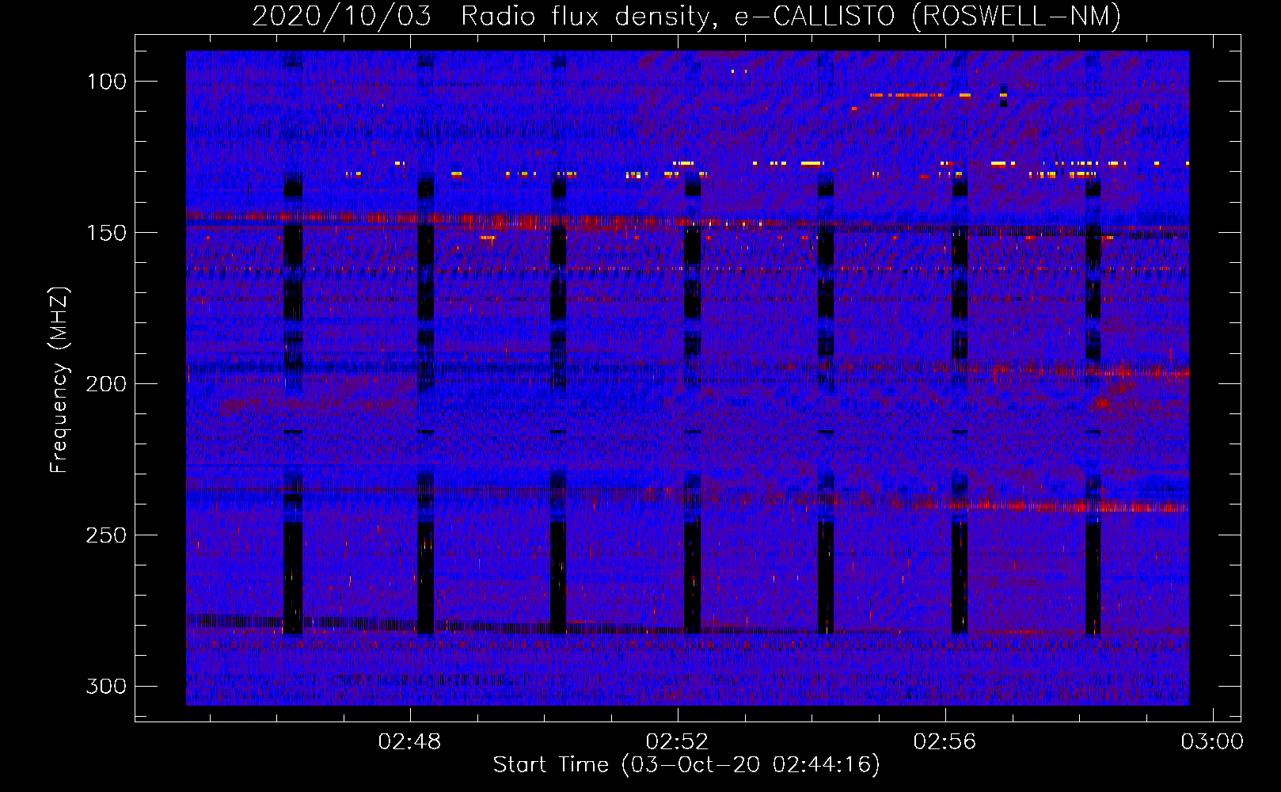Click the 'Frequency (MHZ)' axis label

tap(59, 380)
